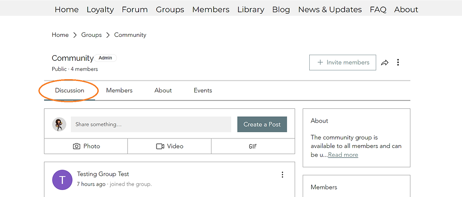Click the purple T member avatar
Image resolution: width=462 pixels, height=197 pixels.
(62, 180)
